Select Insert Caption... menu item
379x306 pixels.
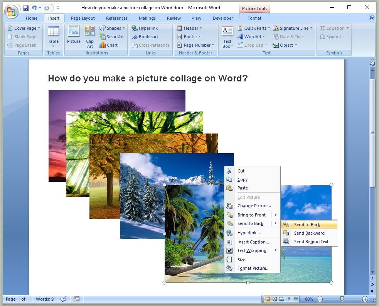[252, 242]
